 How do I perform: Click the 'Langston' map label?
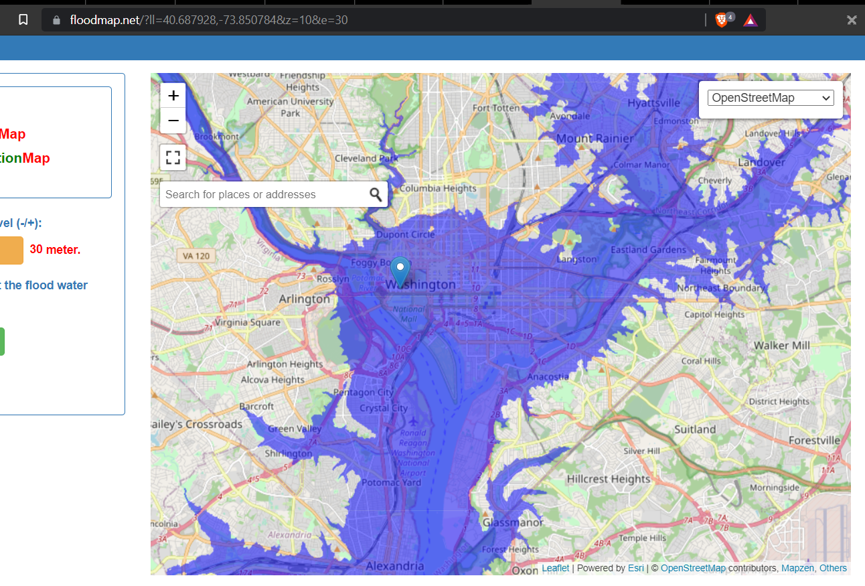pos(576,259)
